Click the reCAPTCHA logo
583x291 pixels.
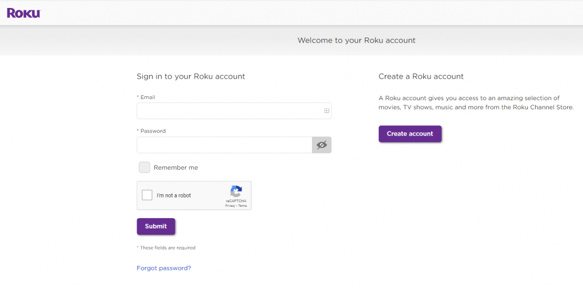[x=236, y=192]
